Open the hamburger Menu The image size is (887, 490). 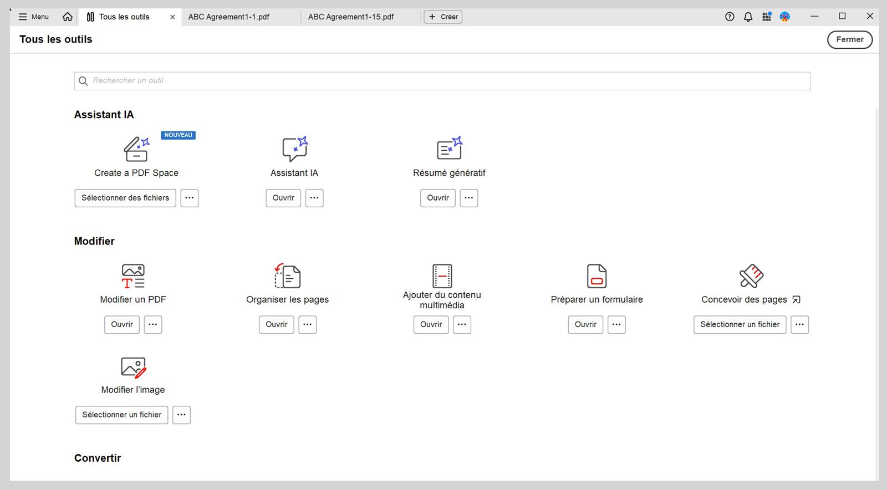pos(34,17)
